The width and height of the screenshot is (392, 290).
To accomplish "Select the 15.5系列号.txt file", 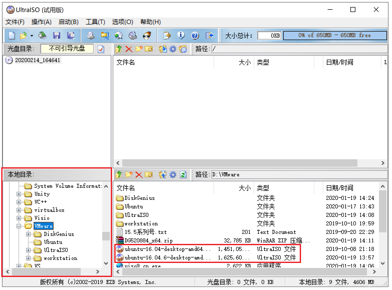I will 145,232.
